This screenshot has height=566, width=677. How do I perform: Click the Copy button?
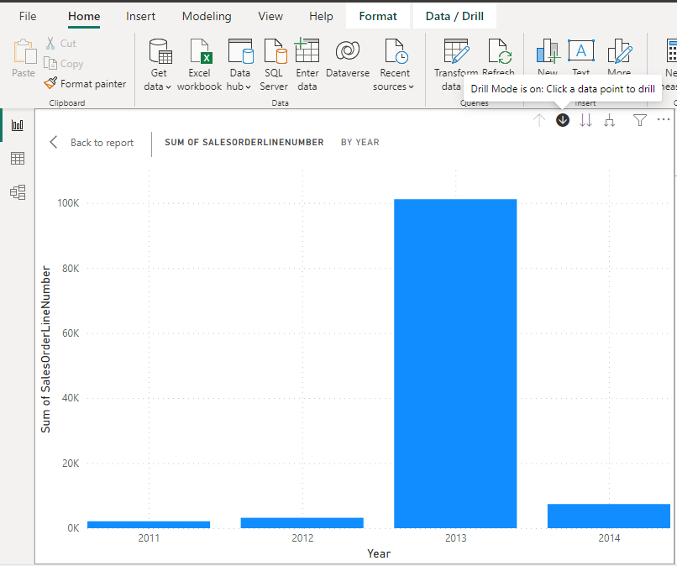(x=64, y=64)
